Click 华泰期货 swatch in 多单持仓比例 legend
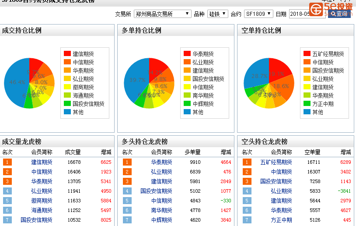This screenshot has width=356, height=226. point(187,54)
